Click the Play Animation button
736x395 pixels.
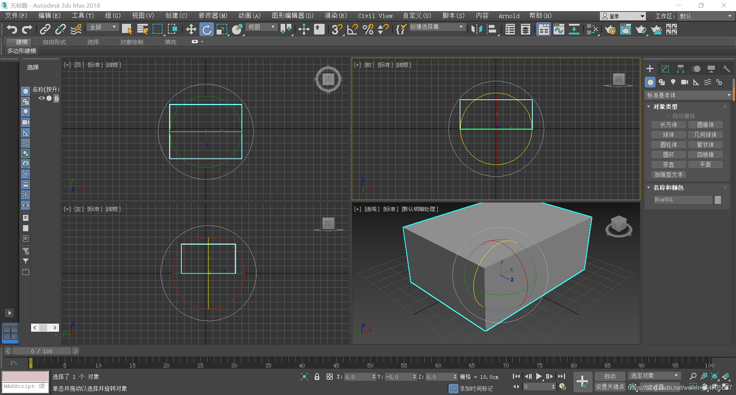[x=539, y=377]
